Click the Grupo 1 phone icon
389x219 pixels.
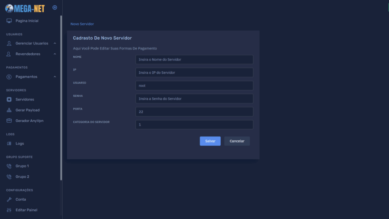click(9, 166)
